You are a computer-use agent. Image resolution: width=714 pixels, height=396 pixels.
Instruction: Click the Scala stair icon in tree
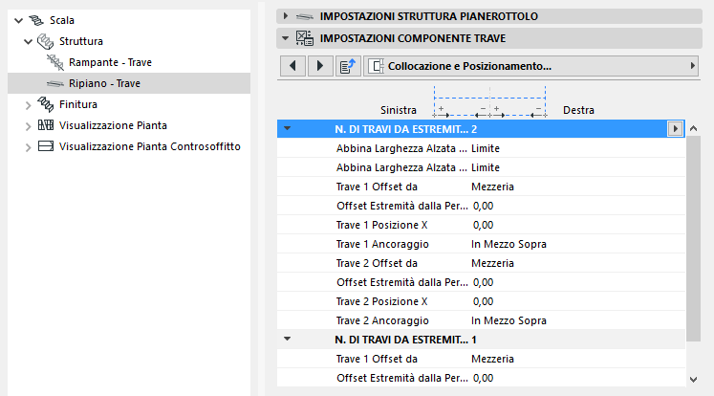tap(35, 19)
